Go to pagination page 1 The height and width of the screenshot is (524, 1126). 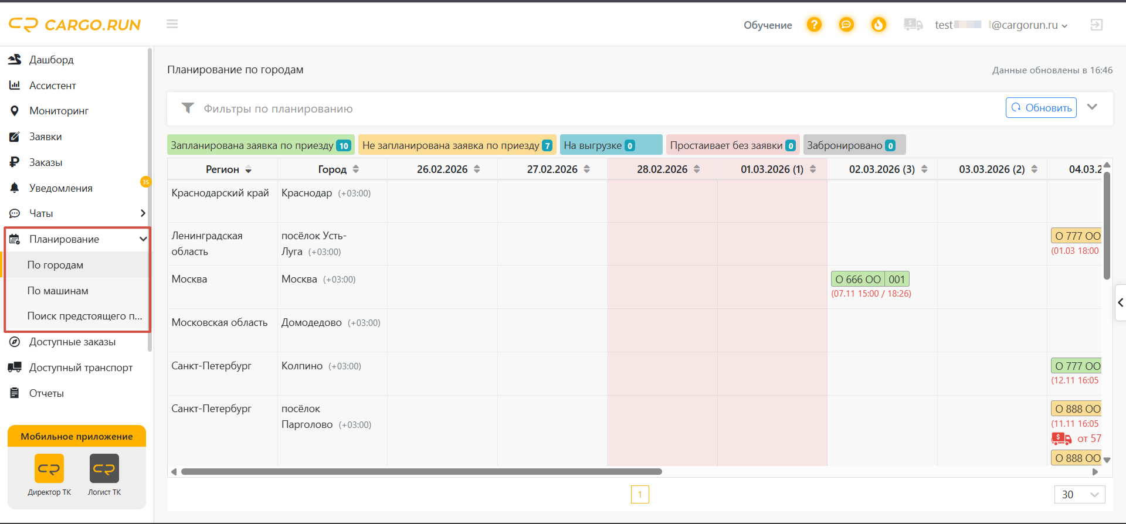pos(640,495)
